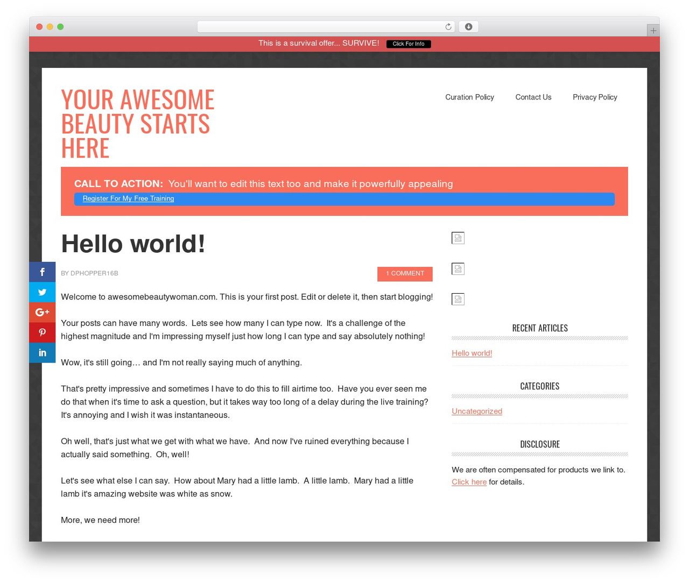Open the Uncategorized category link
Viewport: 689px width, 583px height.
coord(477,411)
